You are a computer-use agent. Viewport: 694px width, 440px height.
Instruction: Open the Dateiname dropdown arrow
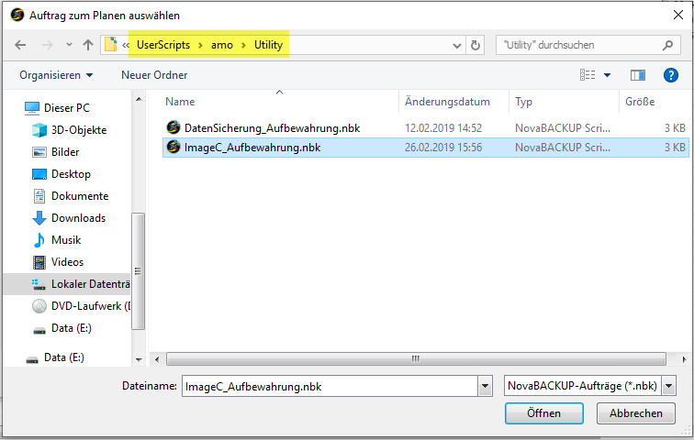point(485,387)
